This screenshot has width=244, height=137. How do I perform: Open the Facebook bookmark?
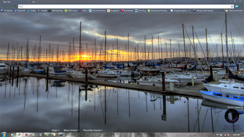pyautogui.click(x=20, y=11)
